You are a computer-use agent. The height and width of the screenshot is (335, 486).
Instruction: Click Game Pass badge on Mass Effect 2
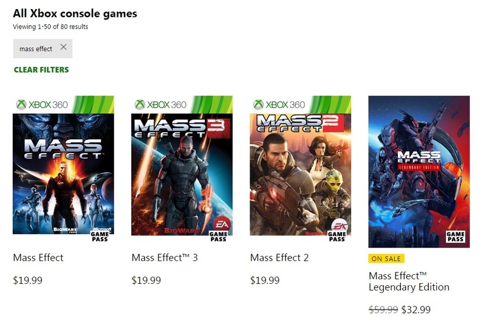click(337, 236)
